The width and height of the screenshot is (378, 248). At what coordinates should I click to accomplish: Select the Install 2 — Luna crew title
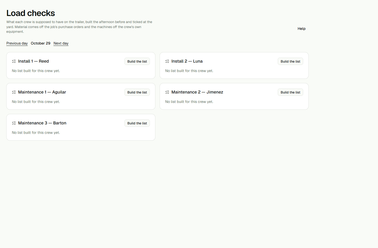pyautogui.click(x=187, y=61)
